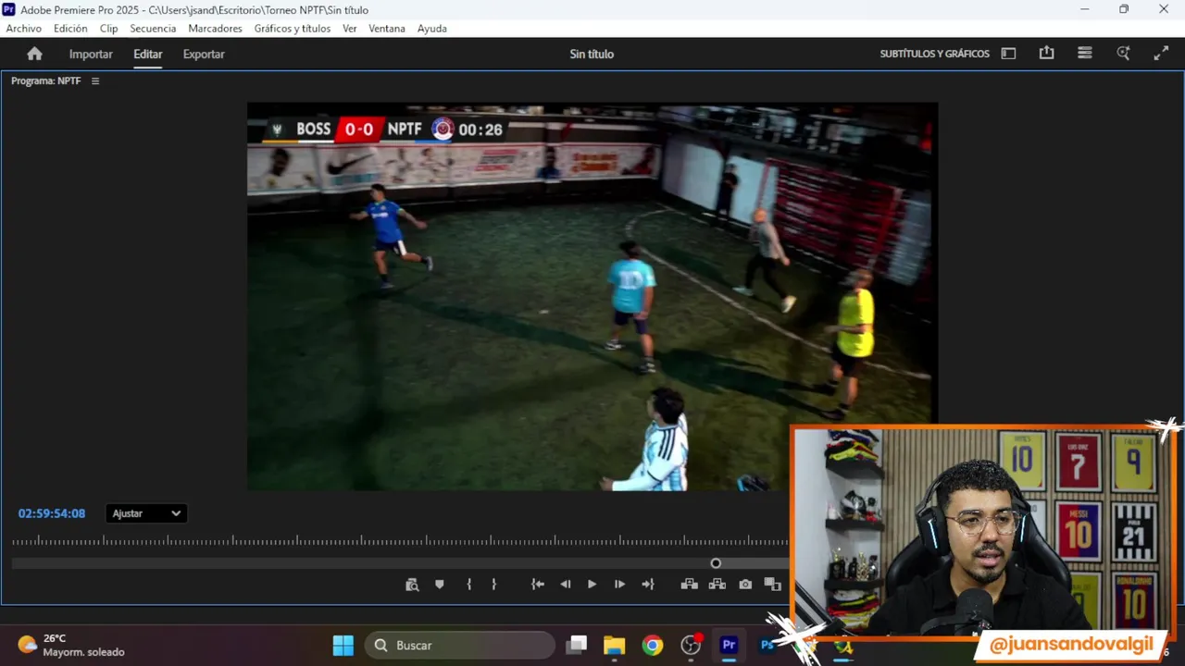This screenshot has width=1185, height=666.
Task: Toggle comparison view icon
Action: click(772, 585)
